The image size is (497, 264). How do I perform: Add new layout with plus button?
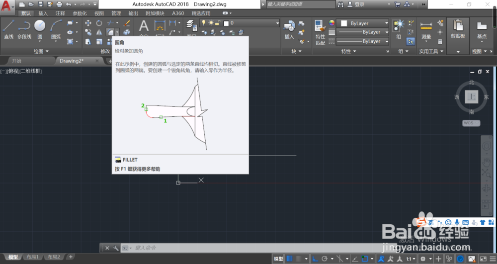pos(71,257)
